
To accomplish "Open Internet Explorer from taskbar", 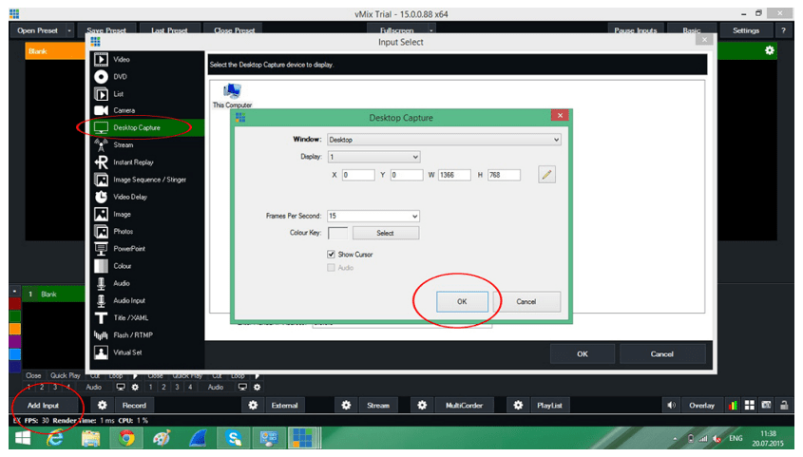I will [55, 438].
